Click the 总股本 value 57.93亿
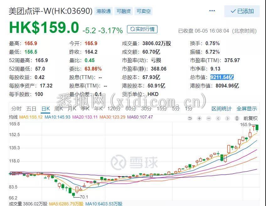The image size is (266, 206). pos(151,77)
